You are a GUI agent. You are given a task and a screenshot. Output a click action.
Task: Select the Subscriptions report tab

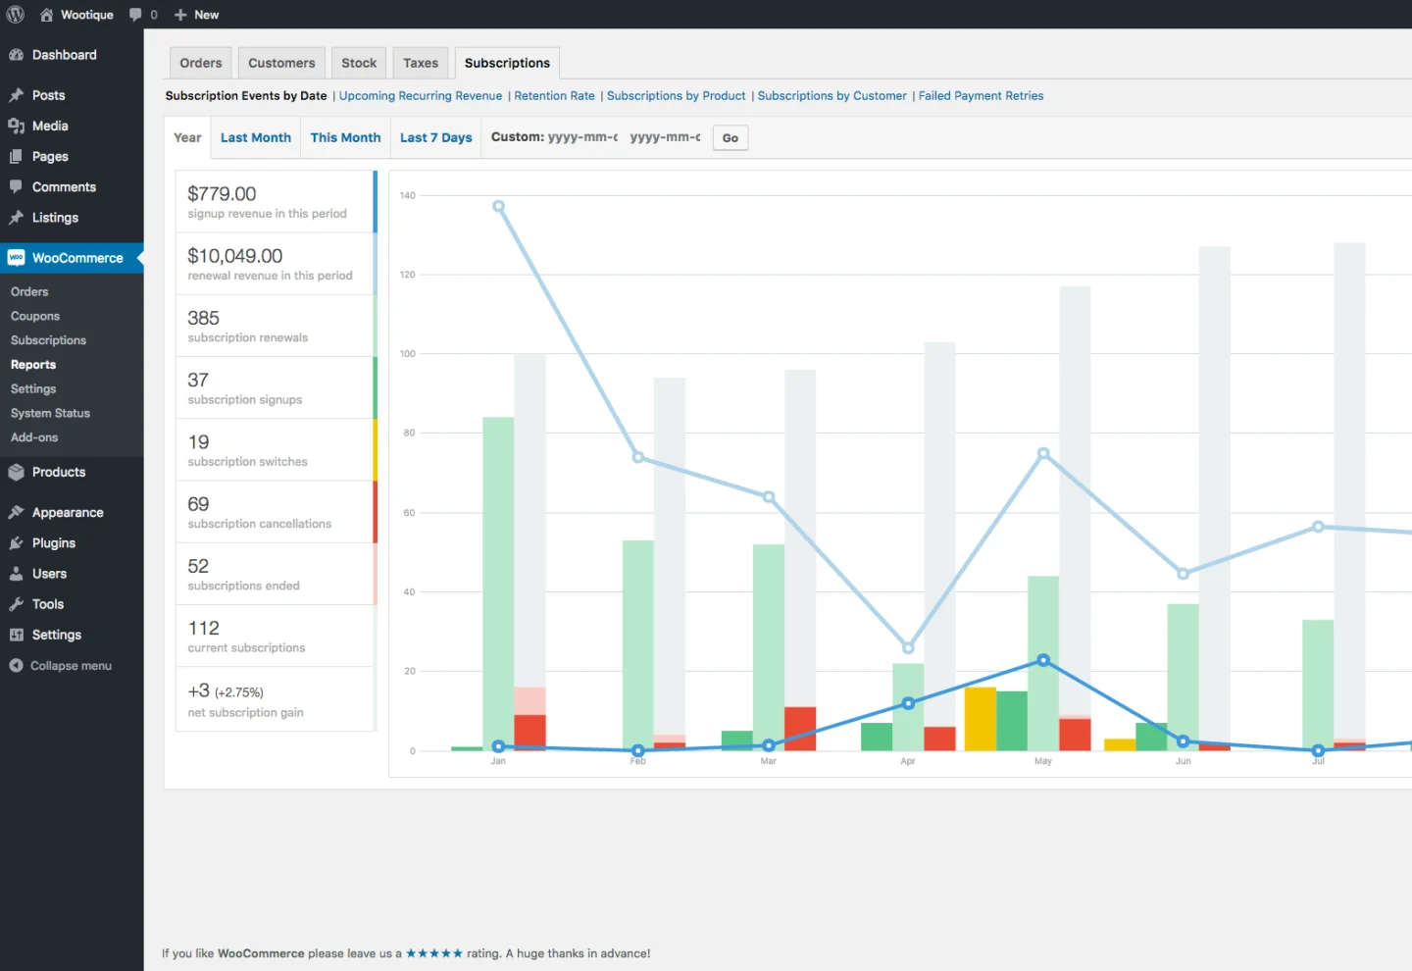507,63
